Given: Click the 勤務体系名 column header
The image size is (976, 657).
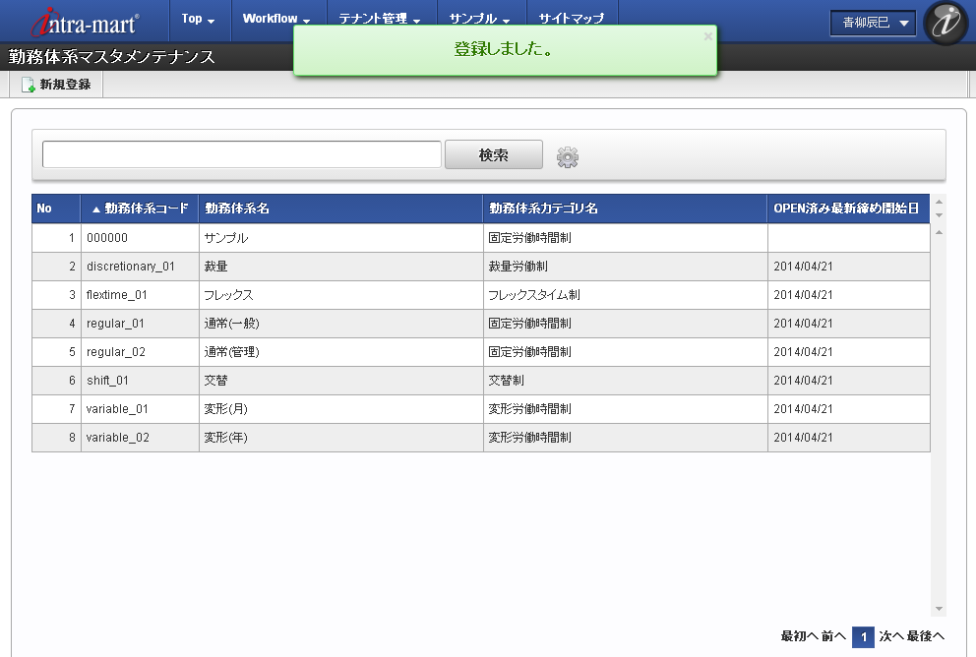Looking at the screenshot, I should [340, 209].
